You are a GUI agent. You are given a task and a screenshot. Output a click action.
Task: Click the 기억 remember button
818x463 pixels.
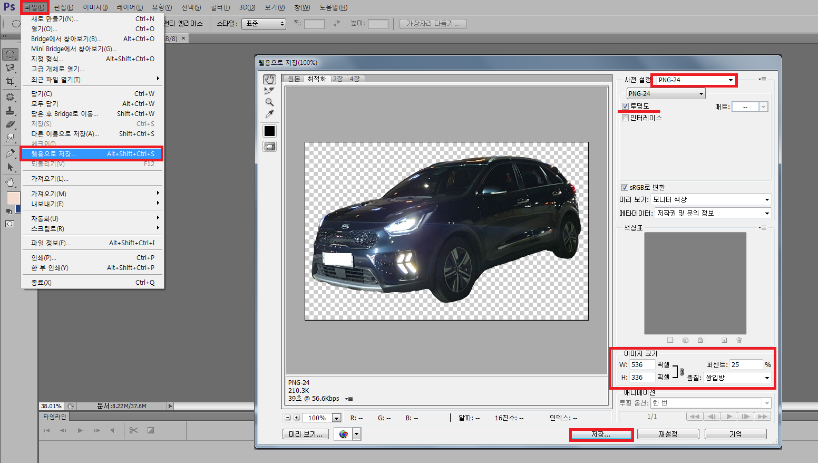click(736, 434)
